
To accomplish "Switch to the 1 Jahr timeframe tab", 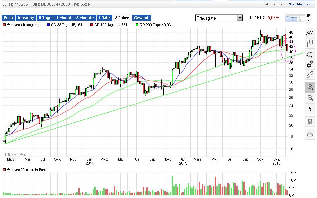I will point(104,17).
